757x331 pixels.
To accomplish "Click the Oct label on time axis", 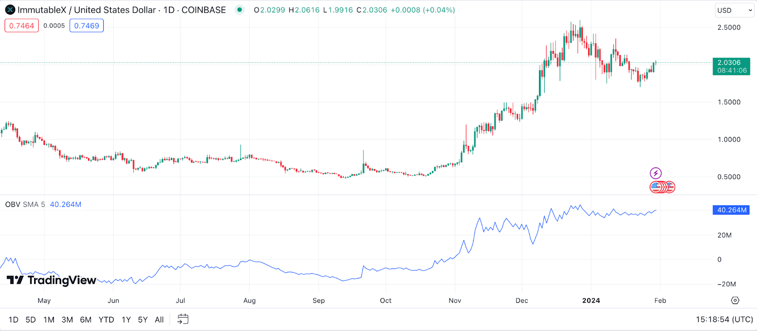I will pyautogui.click(x=386, y=300).
